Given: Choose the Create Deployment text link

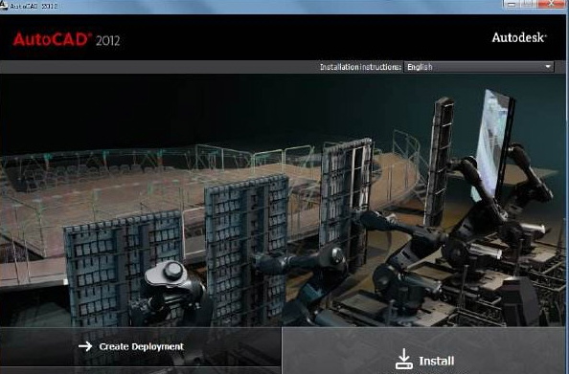Looking at the screenshot, I should tap(142, 346).
